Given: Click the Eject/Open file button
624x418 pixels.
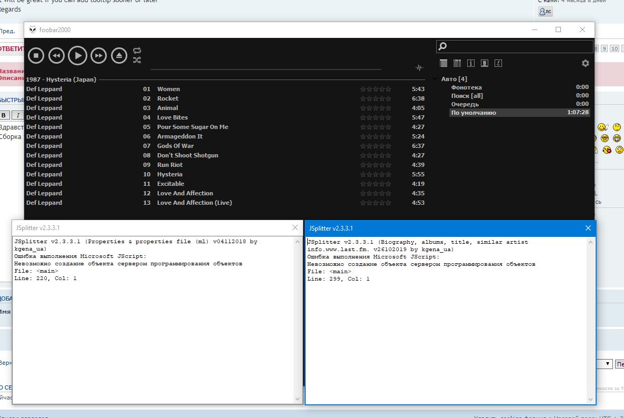Looking at the screenshot, I should (x=119, y=55).
